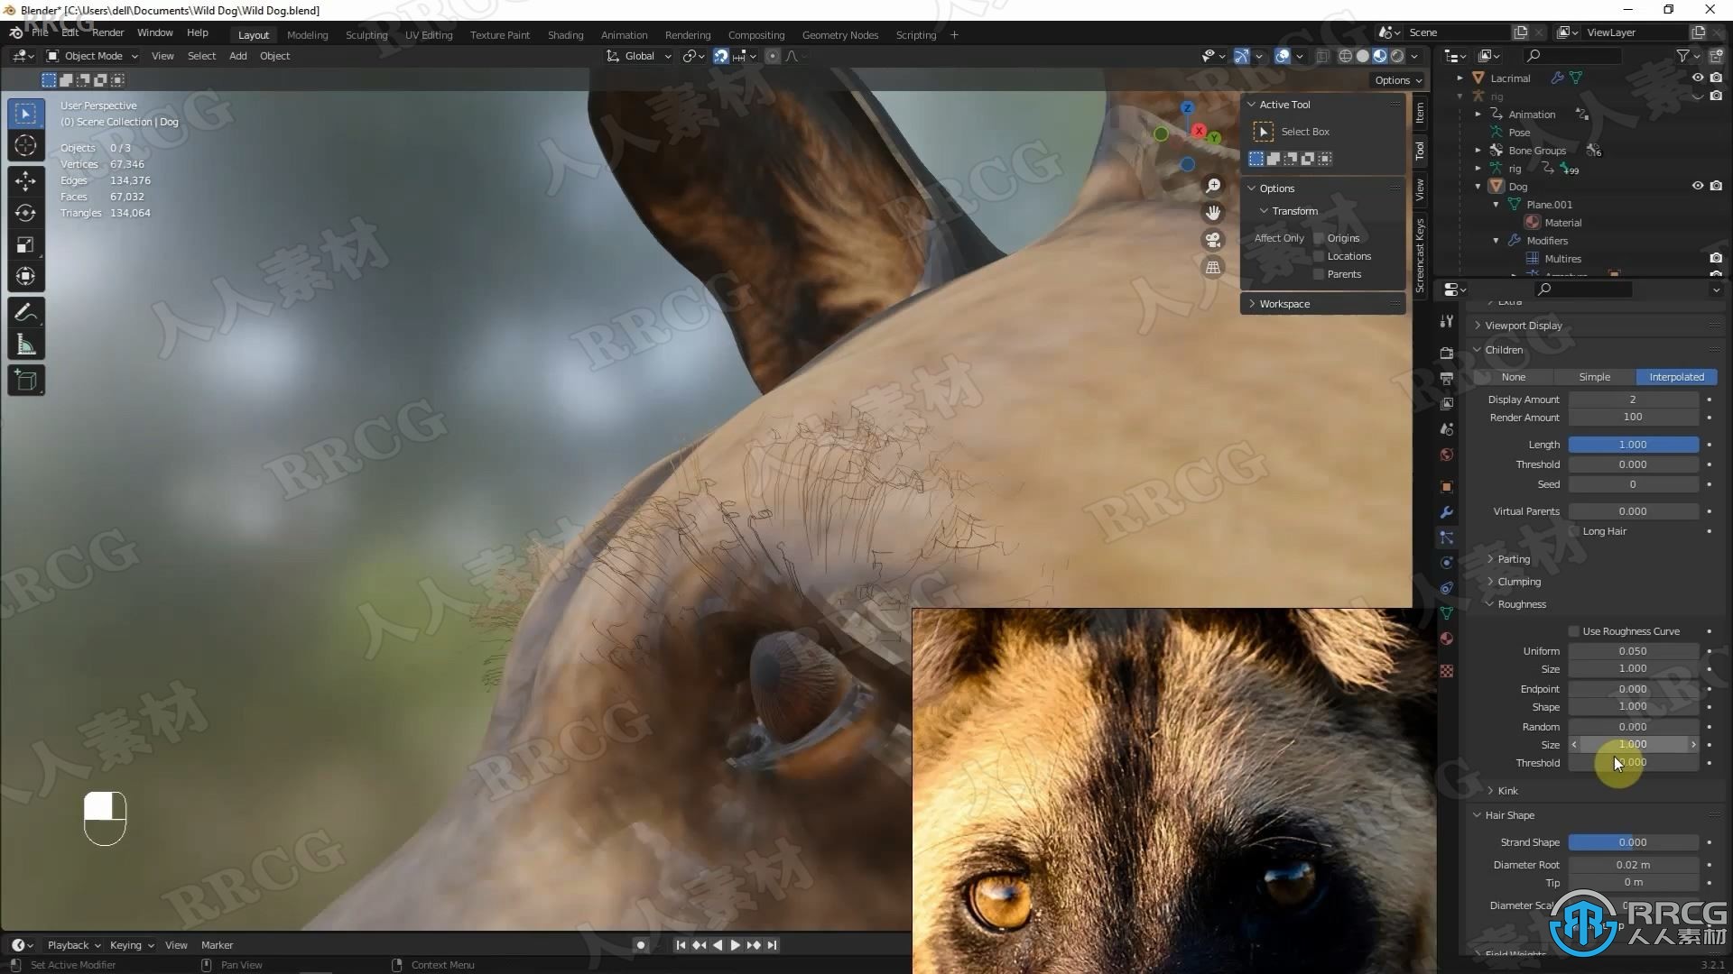
Task: Open the Sculpting workspace tab
Action: (x=366, y=34)
